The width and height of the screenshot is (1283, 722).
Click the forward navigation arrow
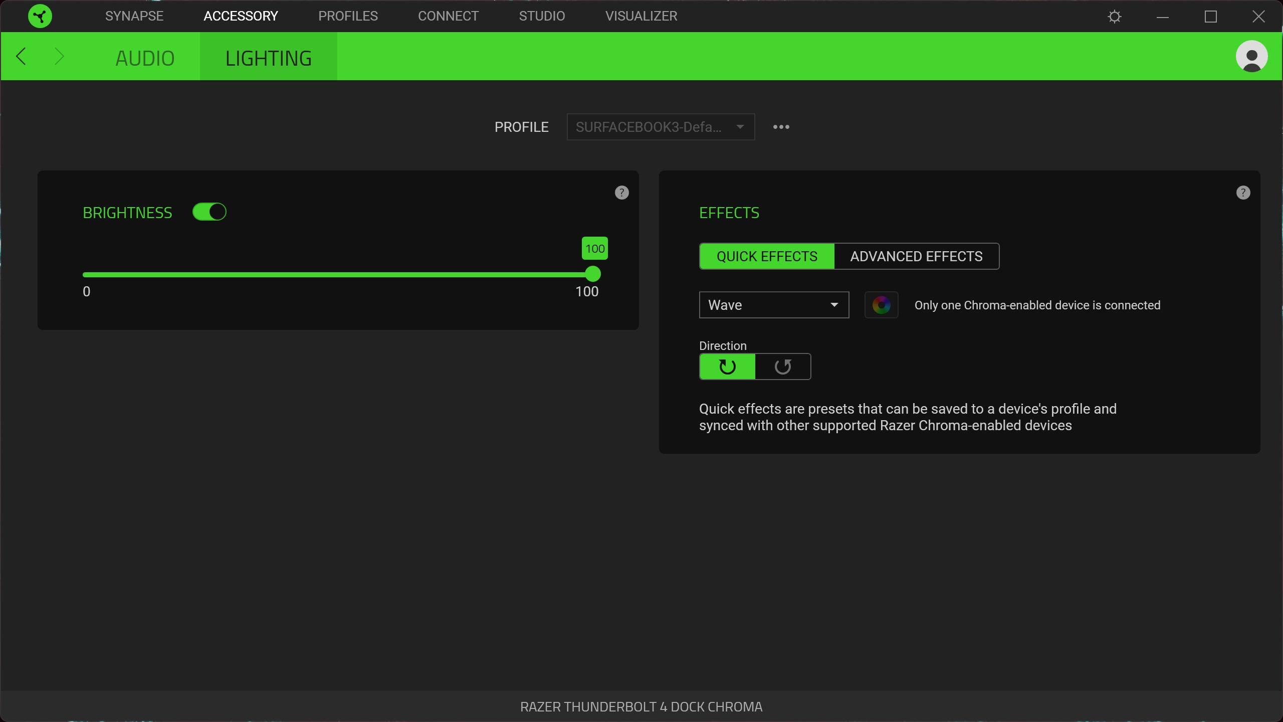click(59, 56)
